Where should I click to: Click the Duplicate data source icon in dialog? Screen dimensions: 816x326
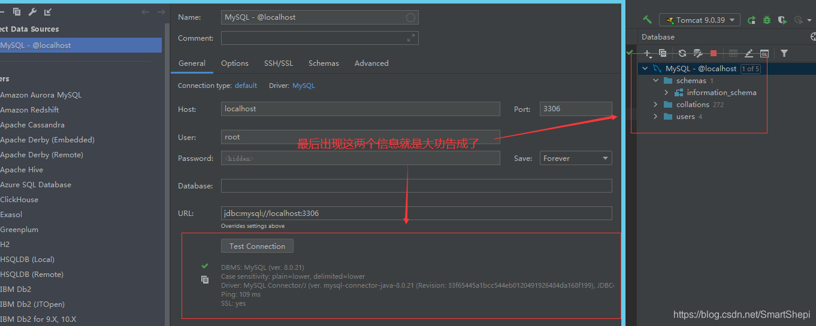click(x=17, y=12)
